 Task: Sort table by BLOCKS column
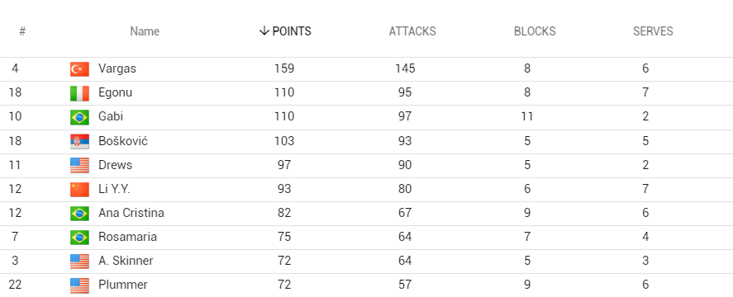click(x=535, y=31)
